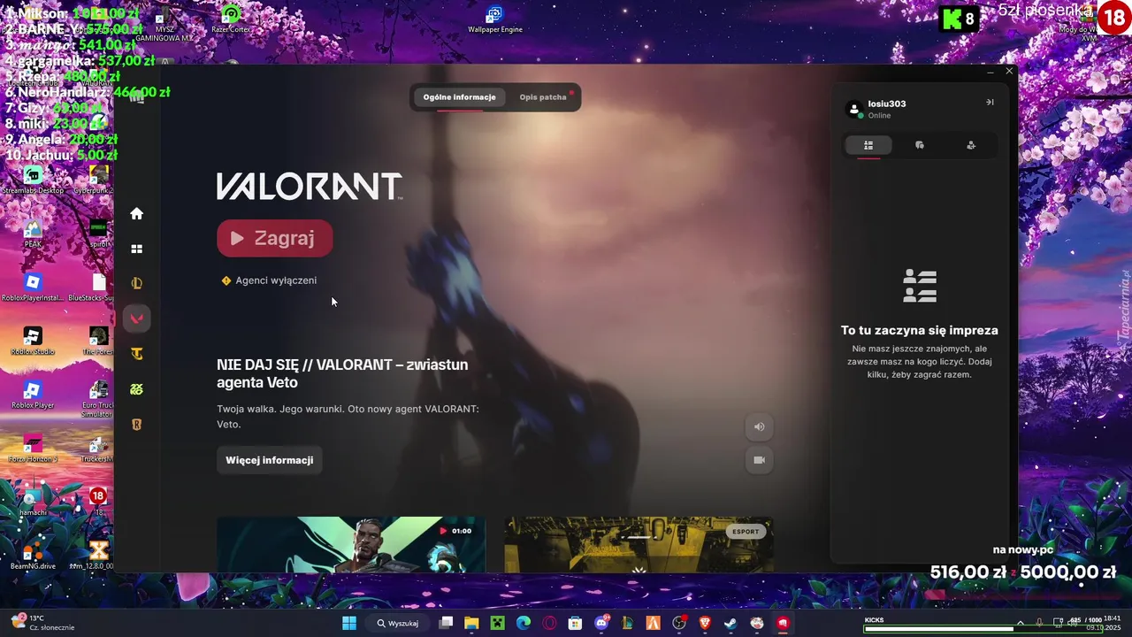This screenshot has width=1132, height=637.
Task: Switch to Opis patcha tab
Action: tap(543, 97)
